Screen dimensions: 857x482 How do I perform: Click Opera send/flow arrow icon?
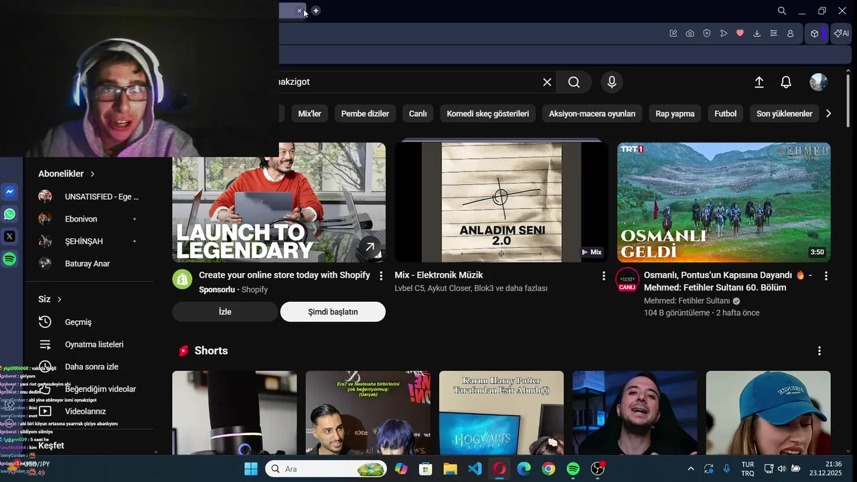coord(723,33)
